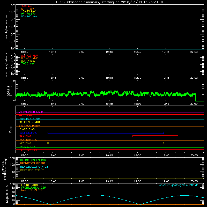Image resolution: width=207 pixels, height=207 pixels.
Task: Click the REAR_DEC_WEIGHT legend label
Action: (32, 170)
